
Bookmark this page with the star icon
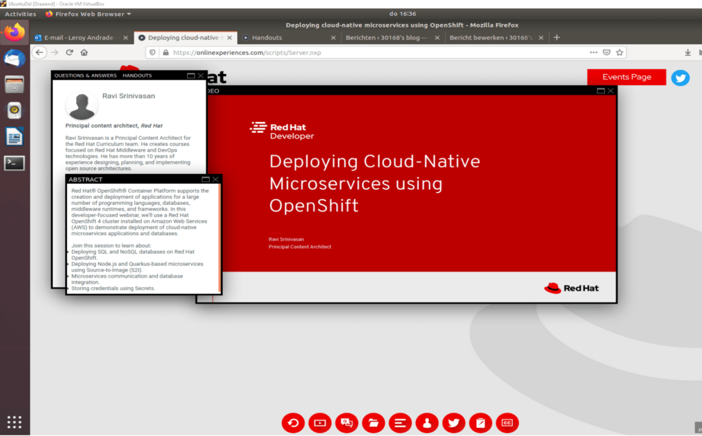coord(620,52)
